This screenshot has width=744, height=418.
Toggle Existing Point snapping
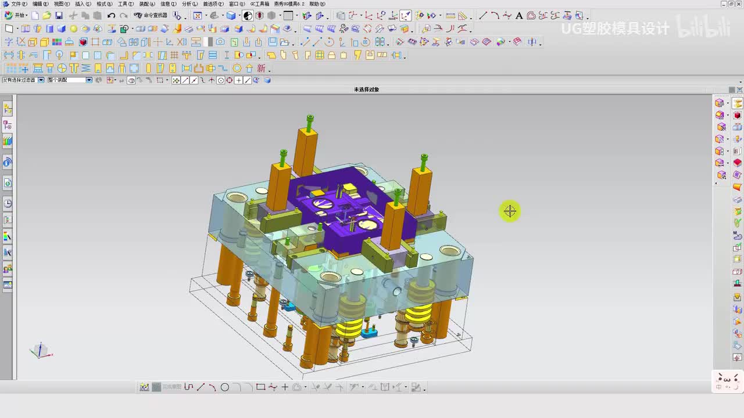[238, 80]
